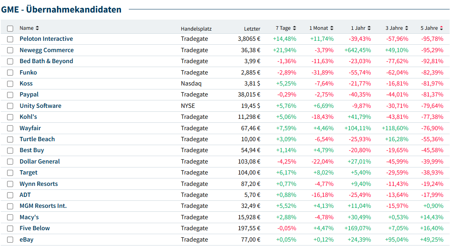450x251 pixels.
Task: Sort by 3 Jahre performance arrows
Action: [407, 28]
